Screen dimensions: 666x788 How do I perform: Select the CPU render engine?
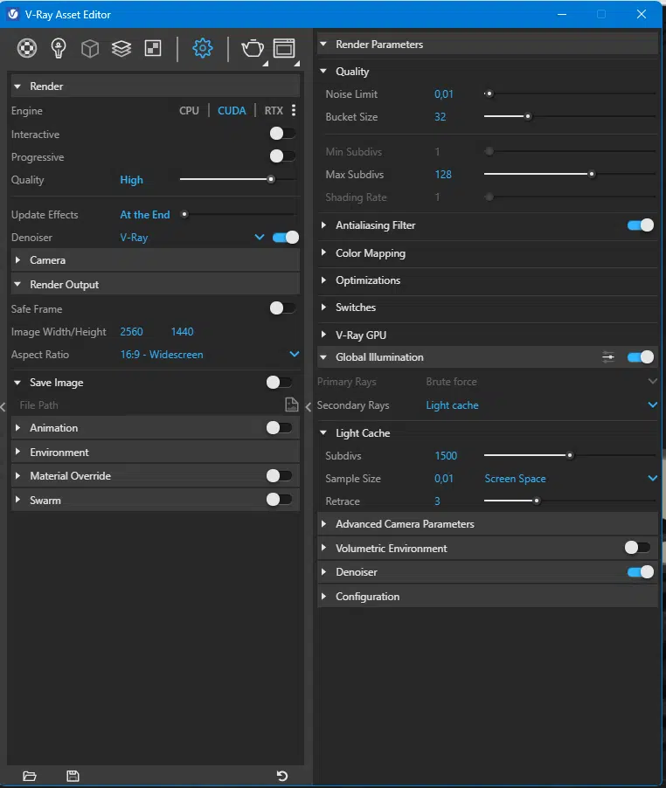tap(189, 111)
